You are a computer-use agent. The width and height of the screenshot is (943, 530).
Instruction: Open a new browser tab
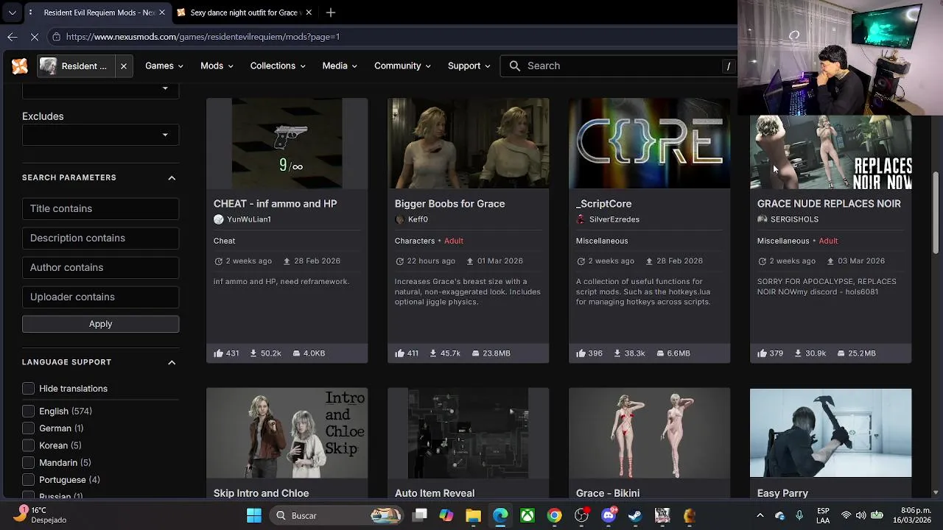click(x=331, y=13)
